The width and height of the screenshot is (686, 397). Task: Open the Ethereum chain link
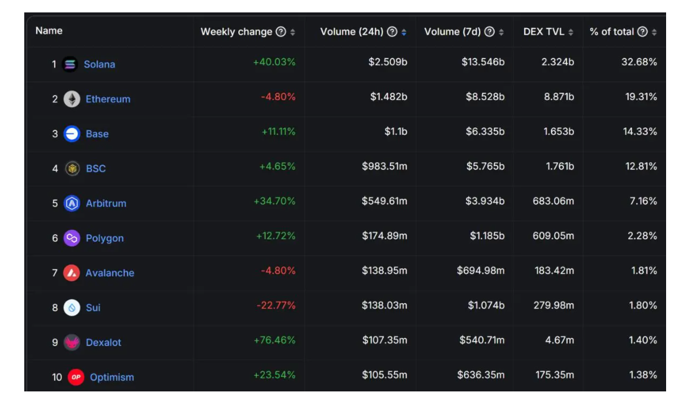coord(108,99)
